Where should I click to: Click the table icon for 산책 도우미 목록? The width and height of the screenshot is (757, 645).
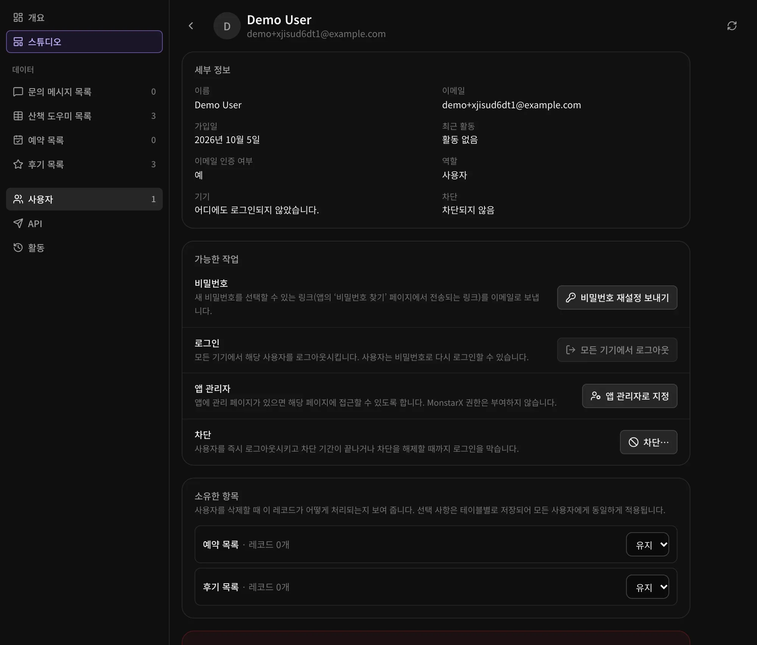[x=18, y=116]
